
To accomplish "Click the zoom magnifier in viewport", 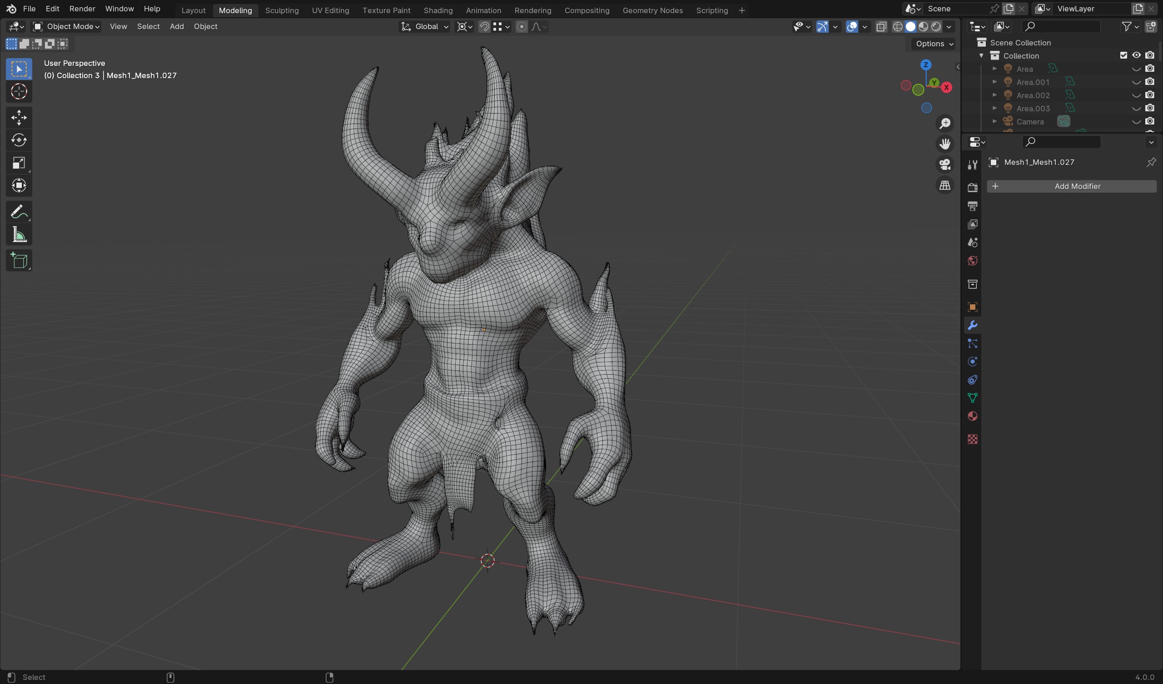I will (944, 123).
